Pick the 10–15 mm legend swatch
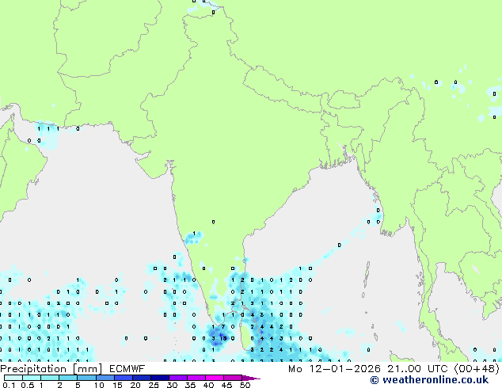 (105, 378)
